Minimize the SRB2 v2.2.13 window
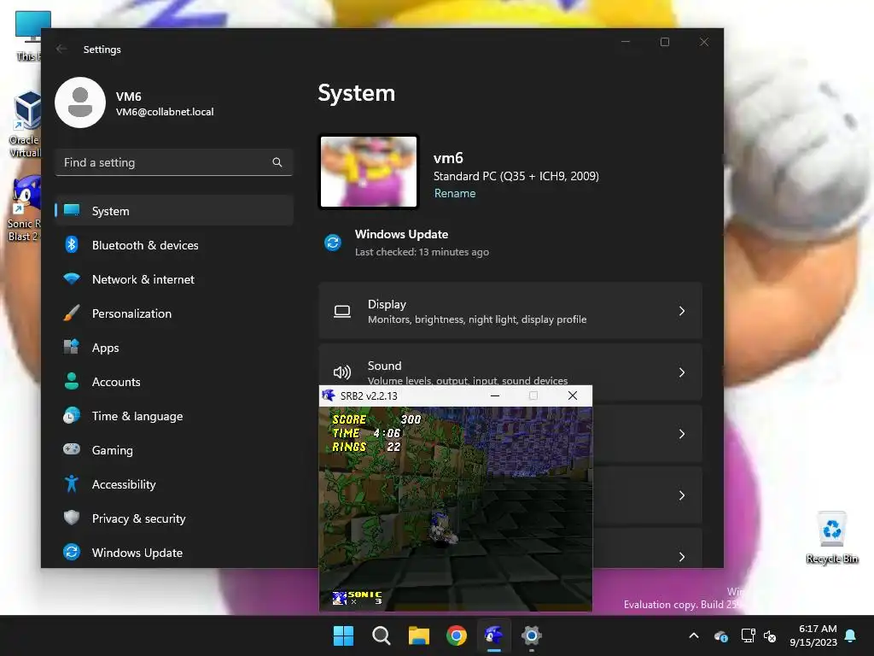This screenshot has width=874, height=656. click(x=495, y=395)
